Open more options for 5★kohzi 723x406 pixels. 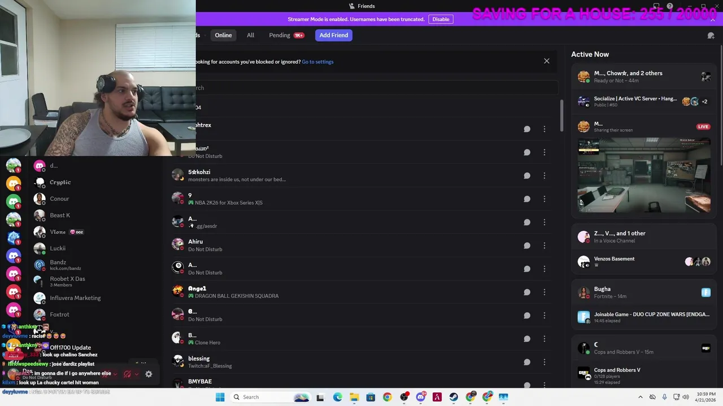tap(545, 175)
